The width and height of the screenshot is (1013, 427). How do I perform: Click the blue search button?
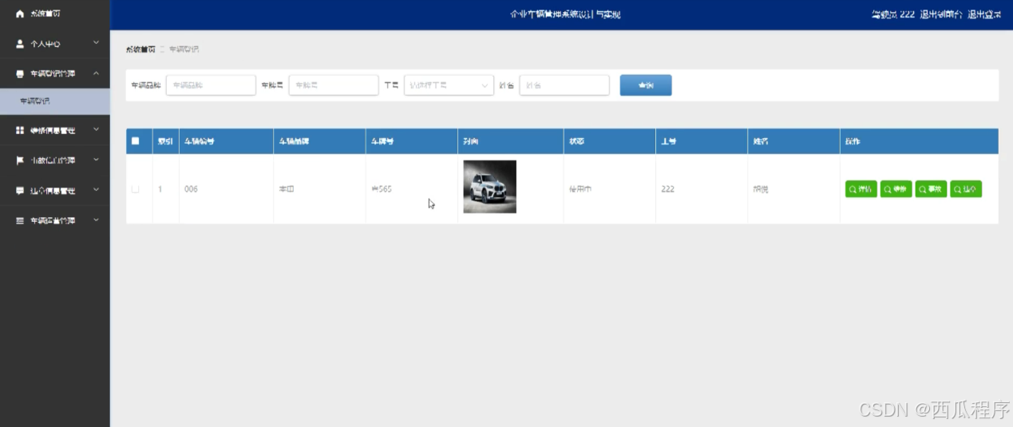(645, 85)
